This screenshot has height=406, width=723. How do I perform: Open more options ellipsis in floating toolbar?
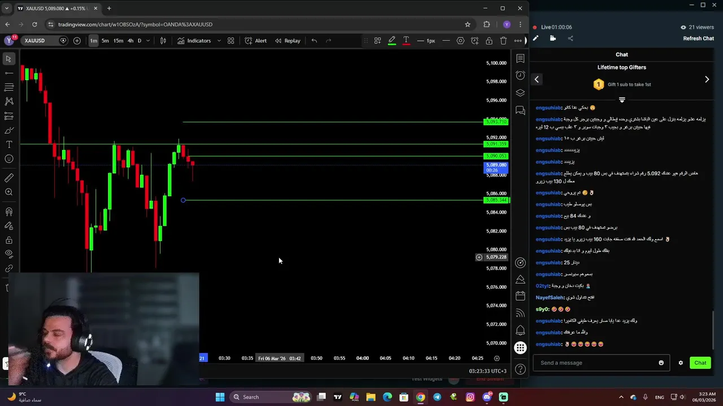click(x=517, y=41)
